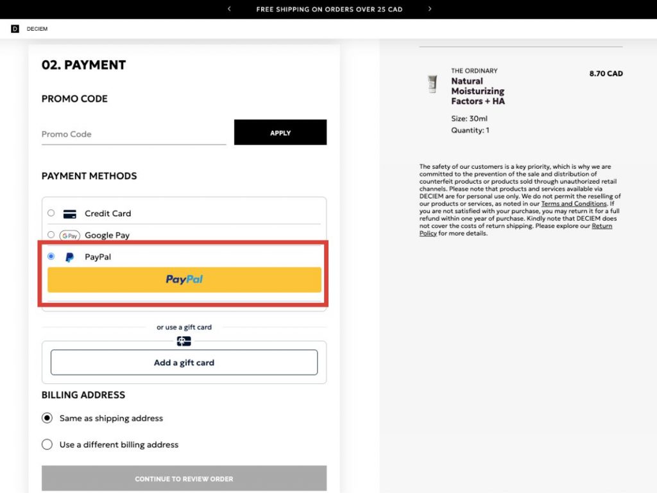Select Same as shipping address
This screenshot has height=493, width=657.
tap(47, 418)
